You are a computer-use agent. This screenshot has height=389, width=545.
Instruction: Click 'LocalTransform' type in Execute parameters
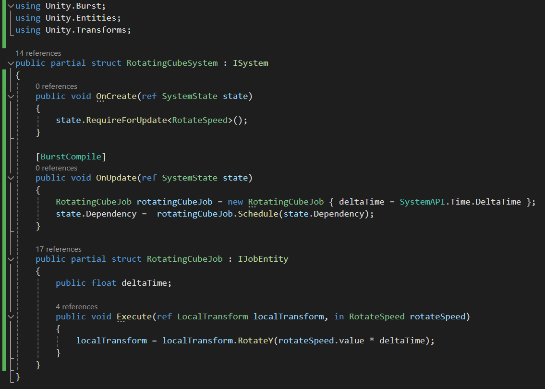click(x=213, y=316)
